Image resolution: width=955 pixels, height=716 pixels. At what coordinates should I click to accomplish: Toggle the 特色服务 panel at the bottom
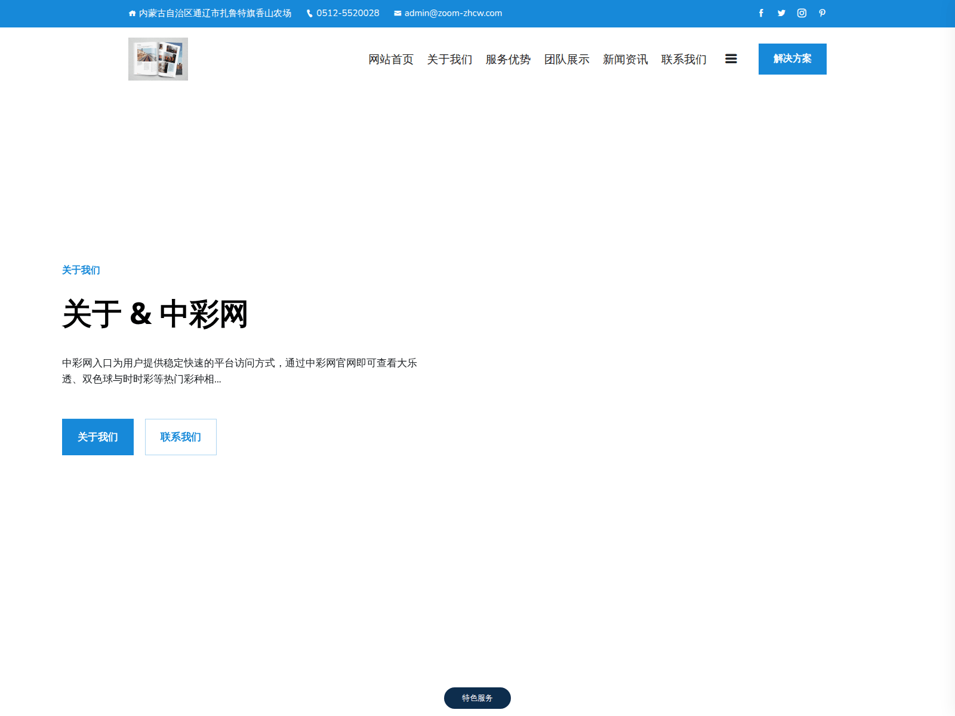pyautogui.click(x=477, y=697)
